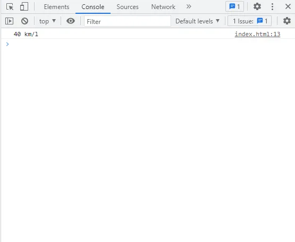Activate the inspect element picker icon
295x242 pixels.
click(x=10, y=7)
